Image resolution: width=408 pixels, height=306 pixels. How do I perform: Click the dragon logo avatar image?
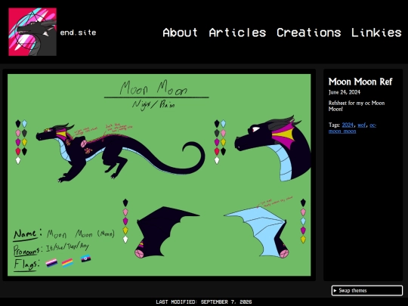tap(32, 32)
